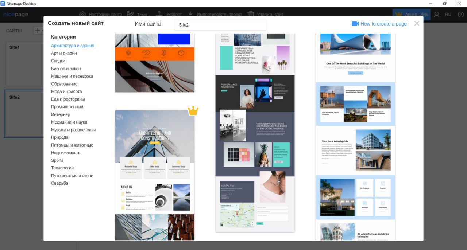Click the gear icon beside Настройки сайта
The image size is (467, 250).
[82, 14]
